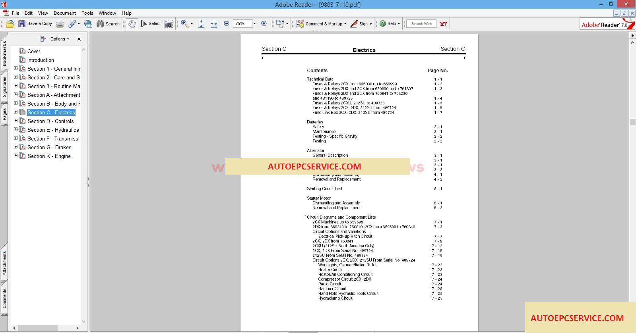
Task: Select the Introduction bookmark
Action: click(41, 60)
